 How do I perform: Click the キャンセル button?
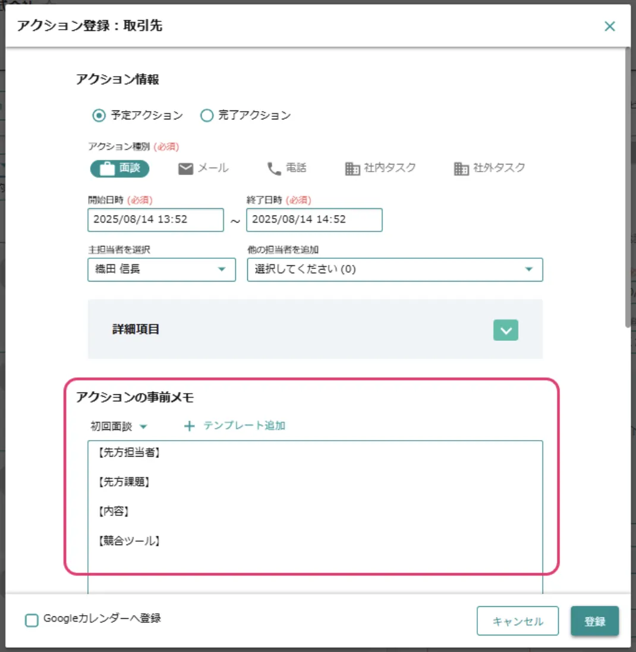click(x=517, y=621)
